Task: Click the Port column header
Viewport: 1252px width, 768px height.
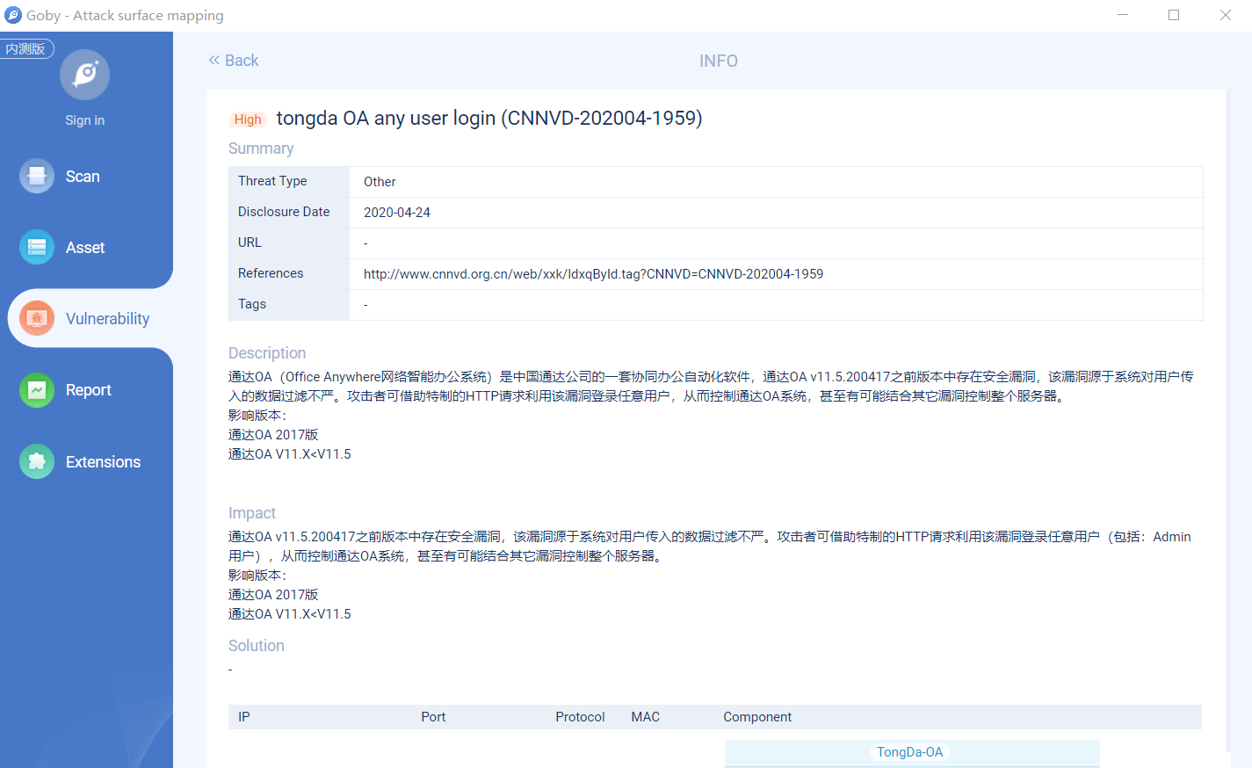Action: [433, 717]
